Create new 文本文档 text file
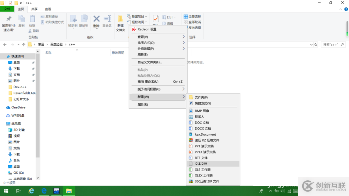 tap(213, 164)
